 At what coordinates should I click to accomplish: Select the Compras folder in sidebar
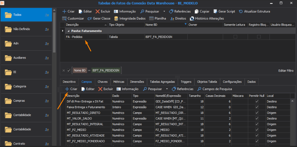pos(26,101)
